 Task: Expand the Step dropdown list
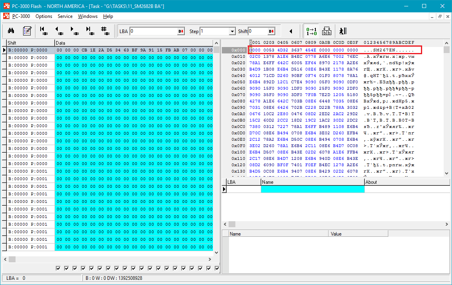point(232,31)
